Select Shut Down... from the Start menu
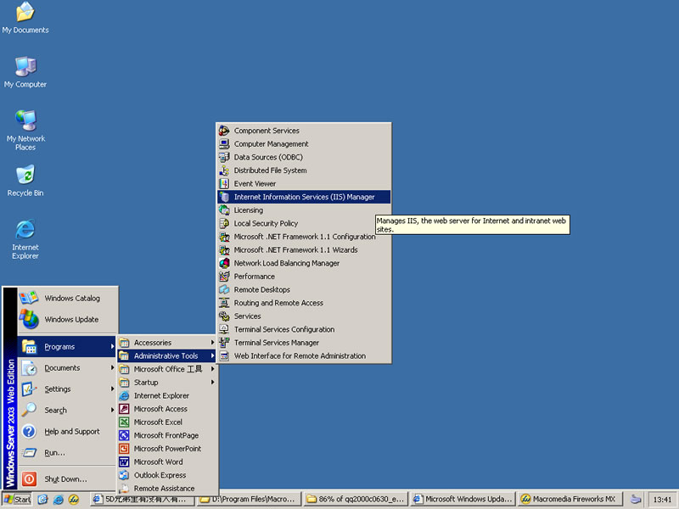Screen dimensions: 679x509 [68, 478]
